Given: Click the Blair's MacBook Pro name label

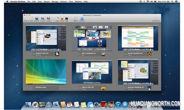Looking at the screenshot, I should pos(89,53).
